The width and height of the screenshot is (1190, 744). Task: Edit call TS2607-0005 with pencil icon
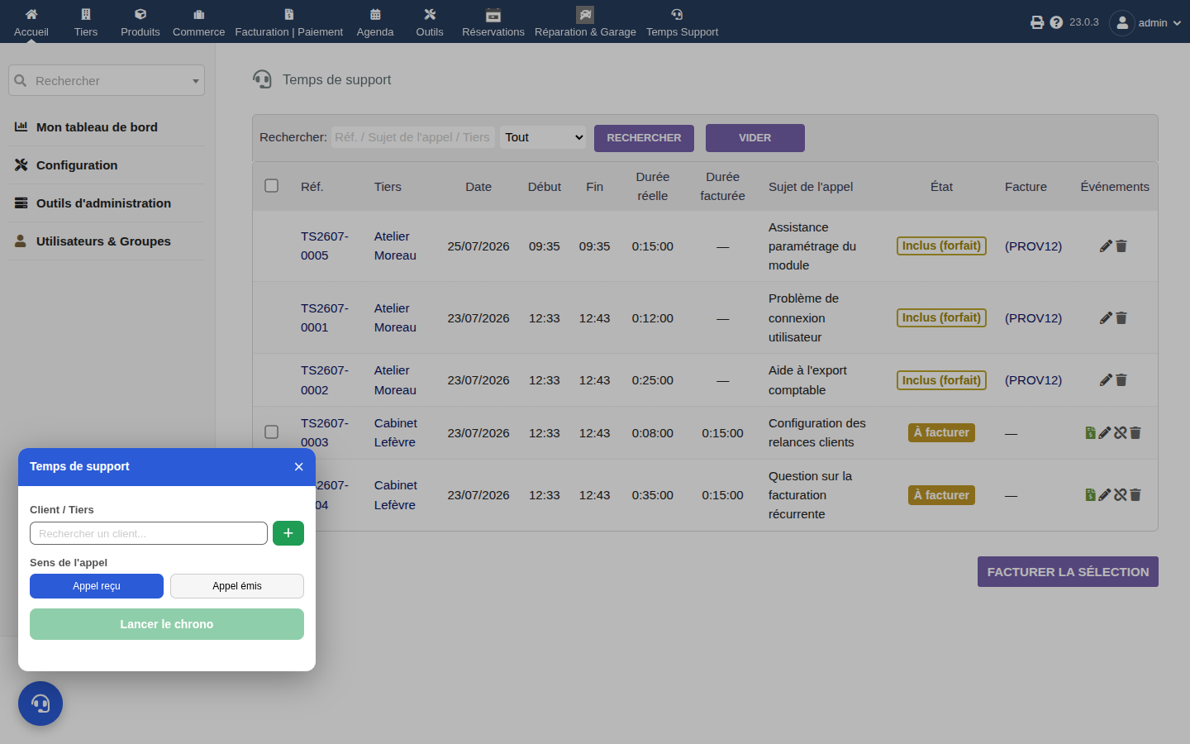pyautogui.click(x=1106, y=246)
